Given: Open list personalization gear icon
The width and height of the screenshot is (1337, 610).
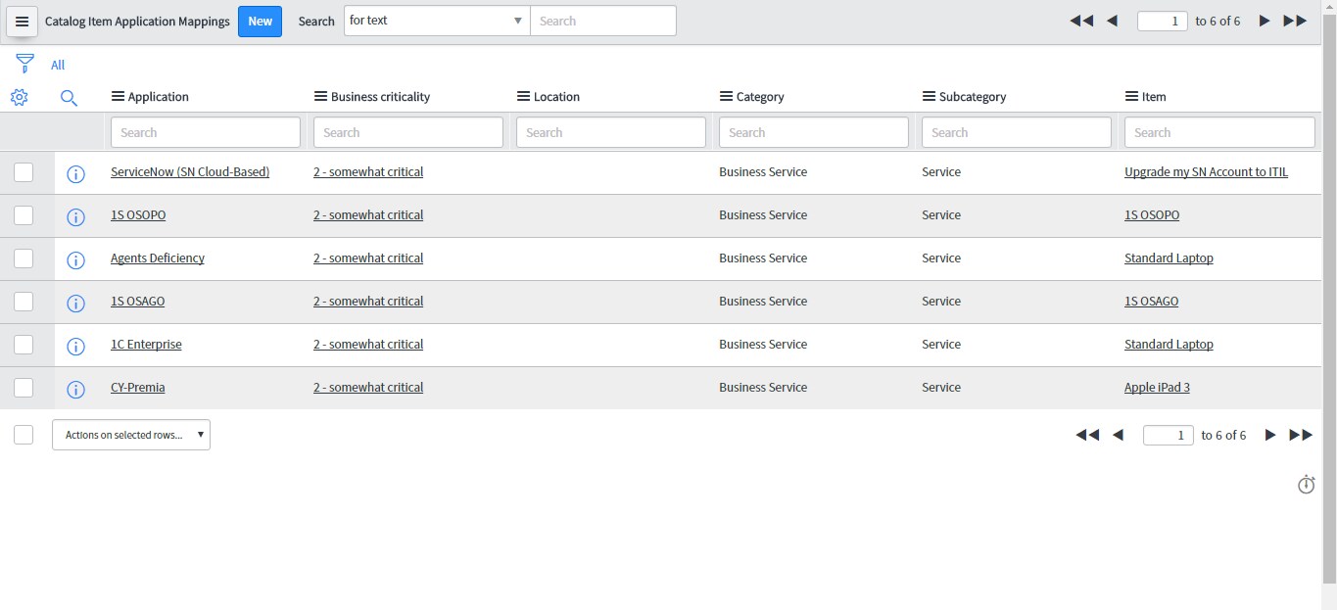Looking at the screenshot, I should [19, 97].
